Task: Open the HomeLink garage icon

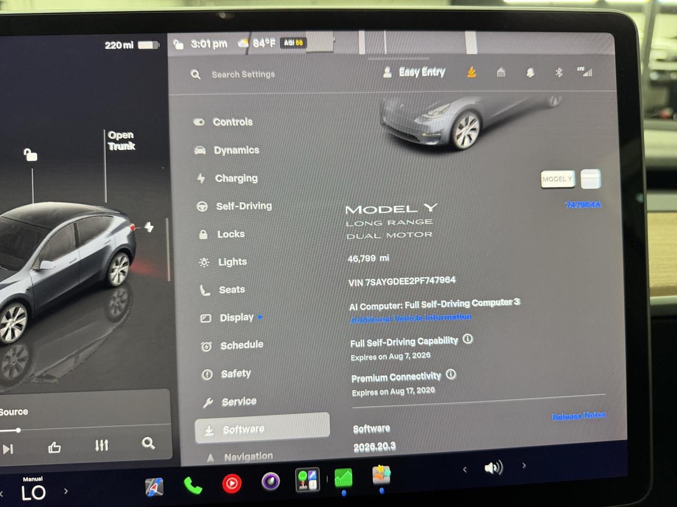Action: point(501,73)
